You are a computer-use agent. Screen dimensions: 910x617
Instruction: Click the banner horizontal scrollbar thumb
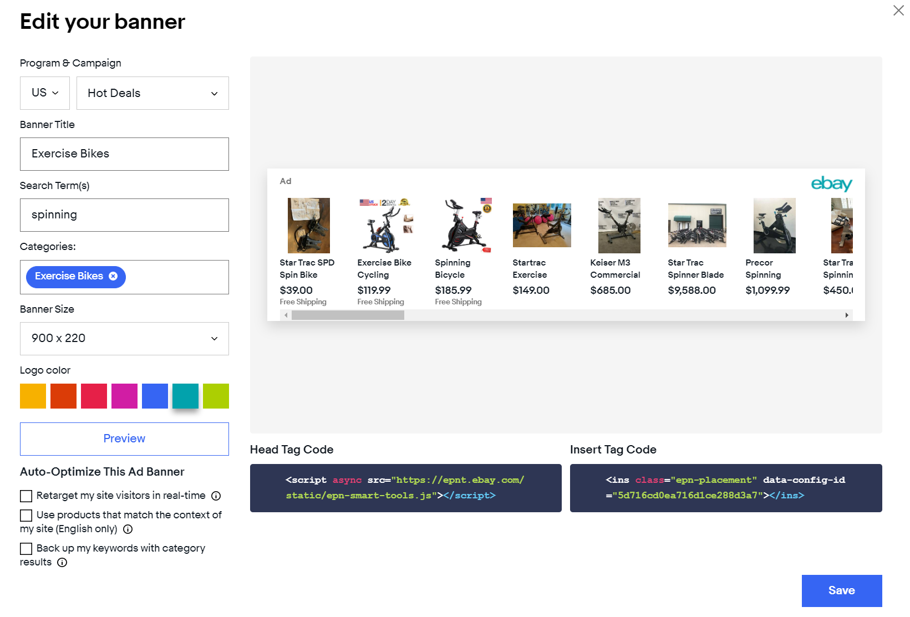[348, 315]
